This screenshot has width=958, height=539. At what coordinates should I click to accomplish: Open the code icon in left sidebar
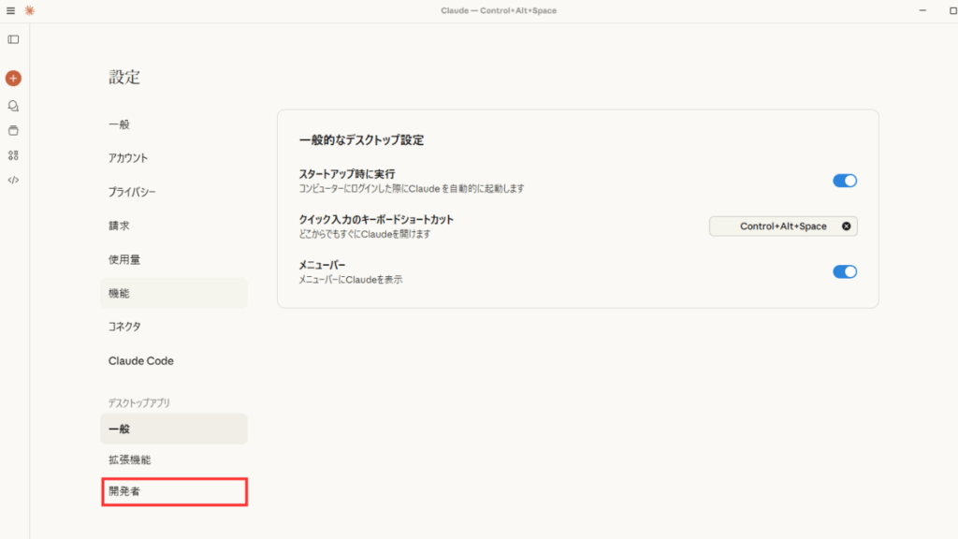pyautogui.click(x=13, y=180)
